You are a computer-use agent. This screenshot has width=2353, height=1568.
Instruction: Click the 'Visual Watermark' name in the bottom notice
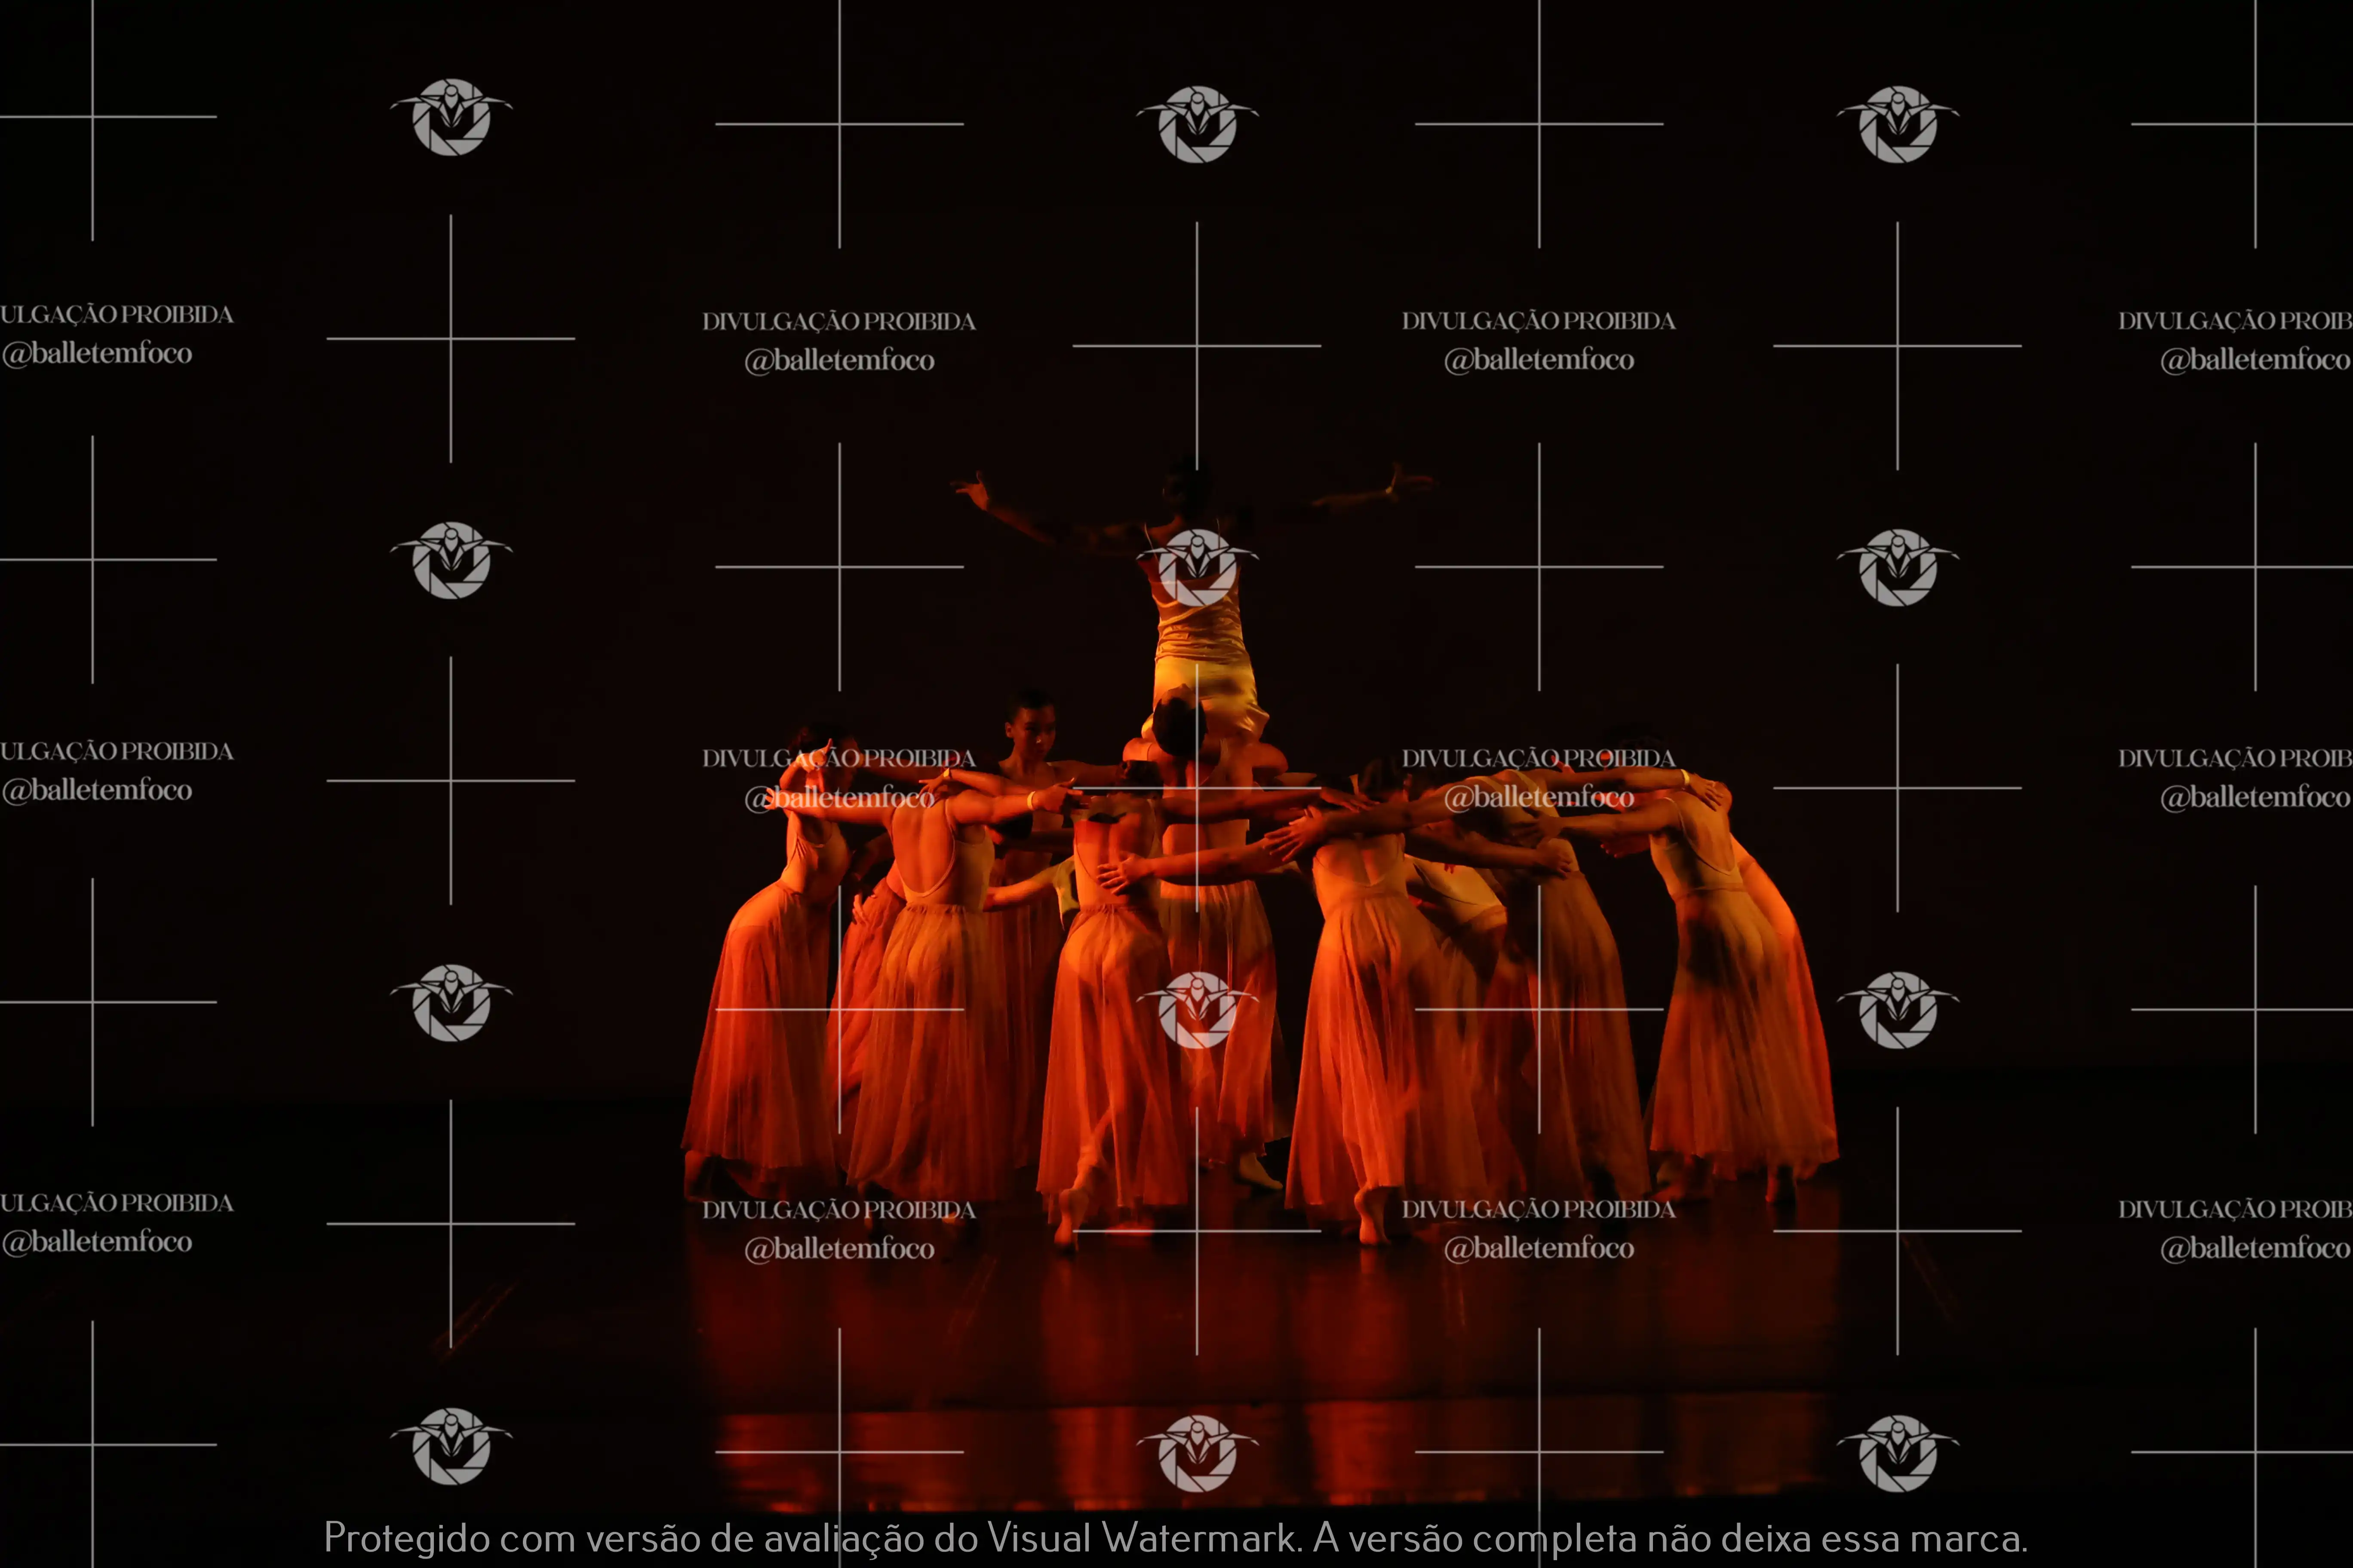coord(1140,1537)
